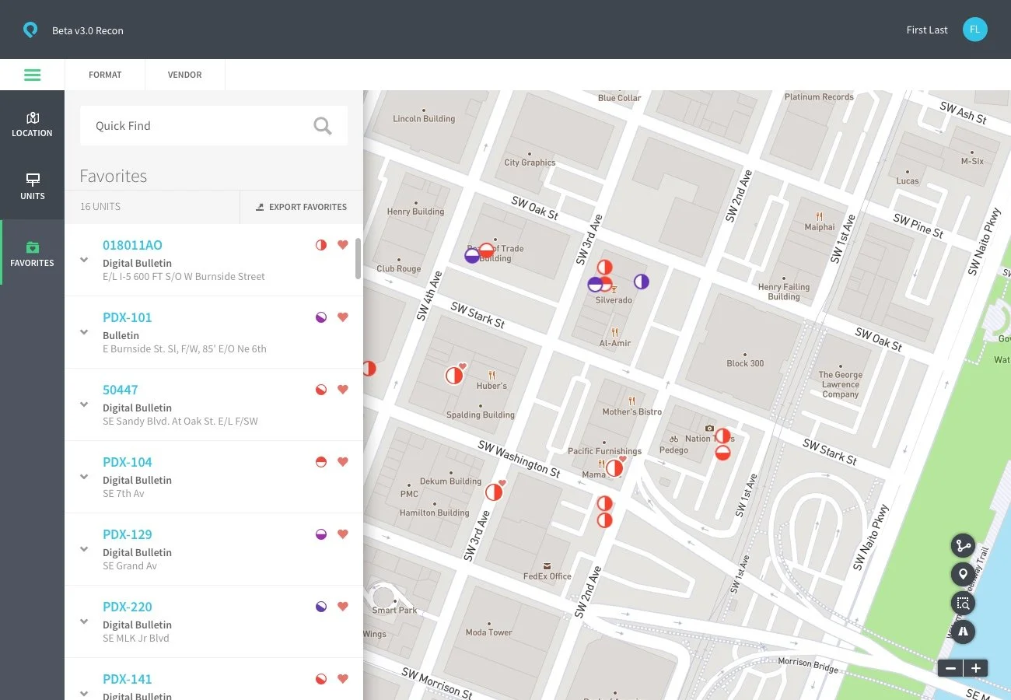Toggle the heart for unit PDX-141
Screen dimensions: 1011x700
[x=343, y=679]
